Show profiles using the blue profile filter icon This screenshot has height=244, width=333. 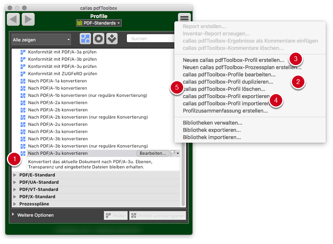click(85, 39)
